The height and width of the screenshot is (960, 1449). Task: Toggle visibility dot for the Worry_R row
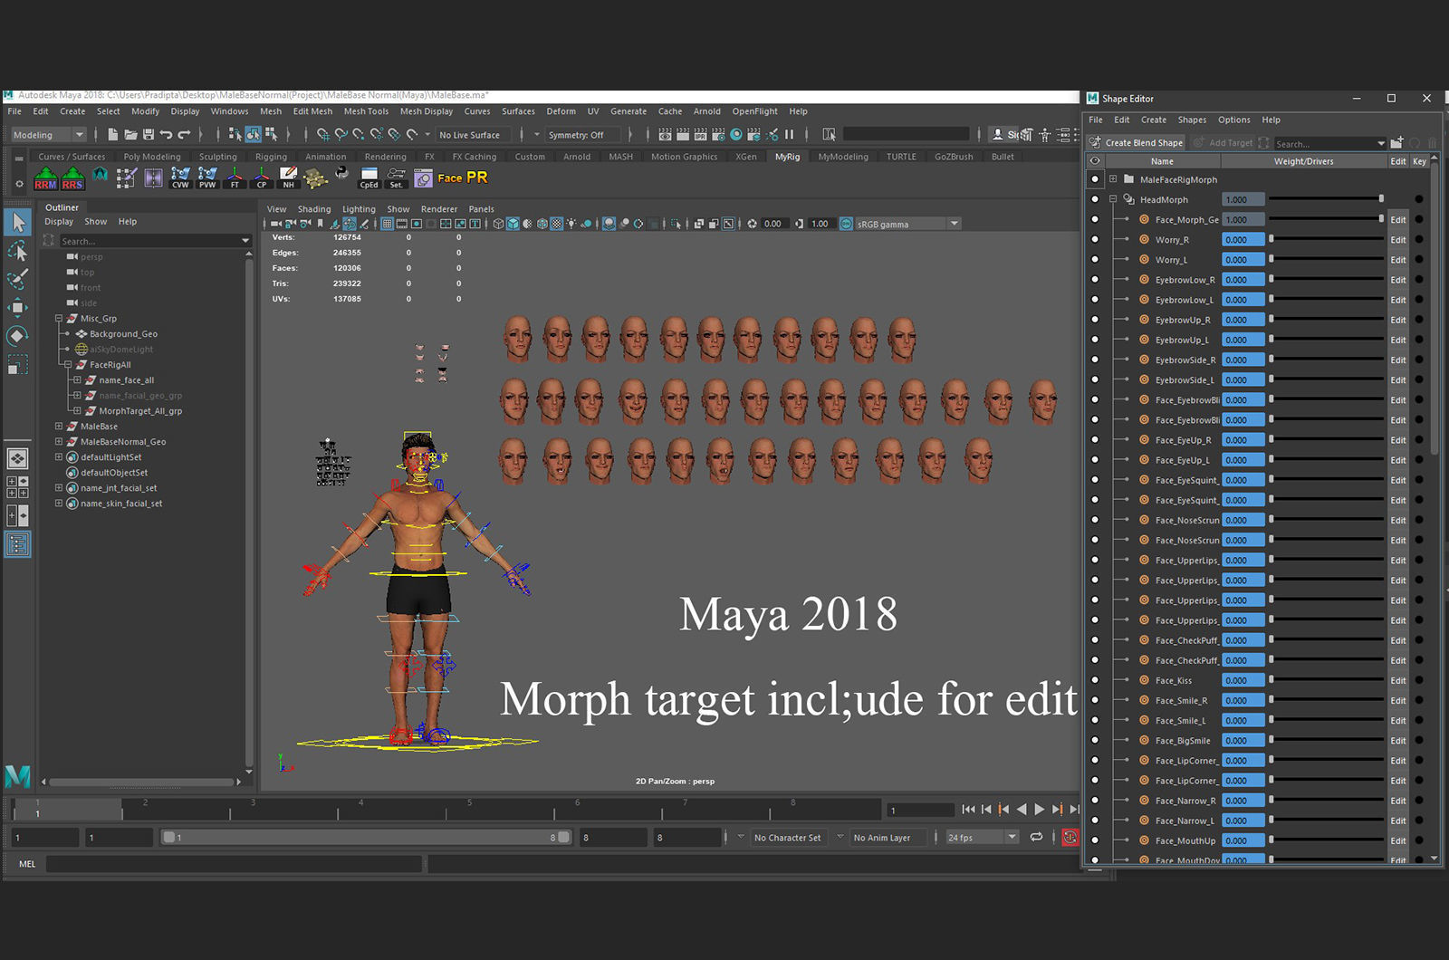1095,239
